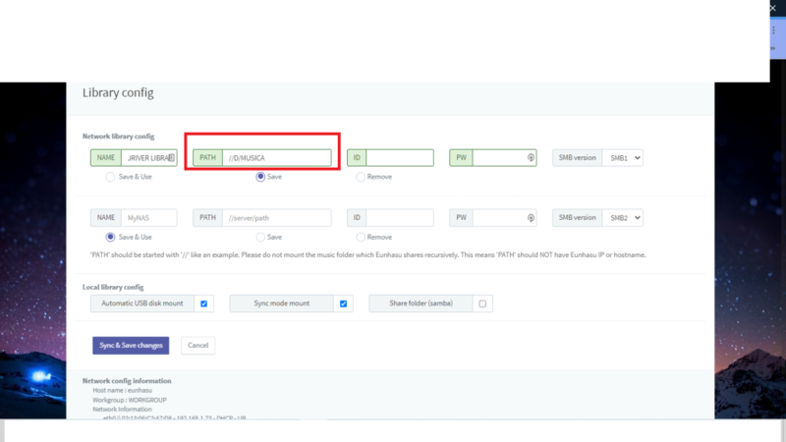The image size is (786, 442).
Task: Select the 'Save & Use' radio under JRIVER LIBRARY
Action: tap(110, 177)
